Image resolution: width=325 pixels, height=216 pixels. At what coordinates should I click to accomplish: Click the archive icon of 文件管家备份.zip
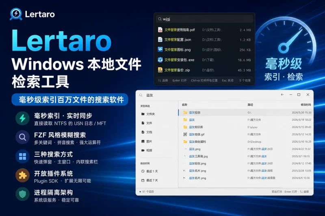click(x=160, y=70)
